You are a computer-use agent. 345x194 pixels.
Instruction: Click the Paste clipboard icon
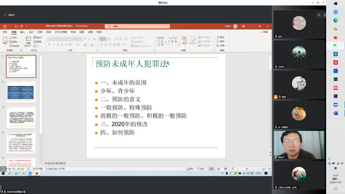click(5, 40)
